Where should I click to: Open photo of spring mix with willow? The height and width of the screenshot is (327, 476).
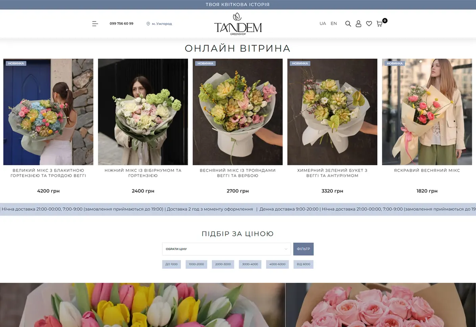pos(238,112)
